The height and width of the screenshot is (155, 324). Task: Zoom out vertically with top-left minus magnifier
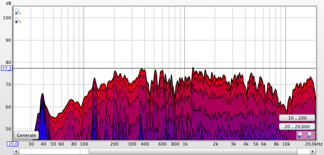pyautogui.click(x=18, y=20)
